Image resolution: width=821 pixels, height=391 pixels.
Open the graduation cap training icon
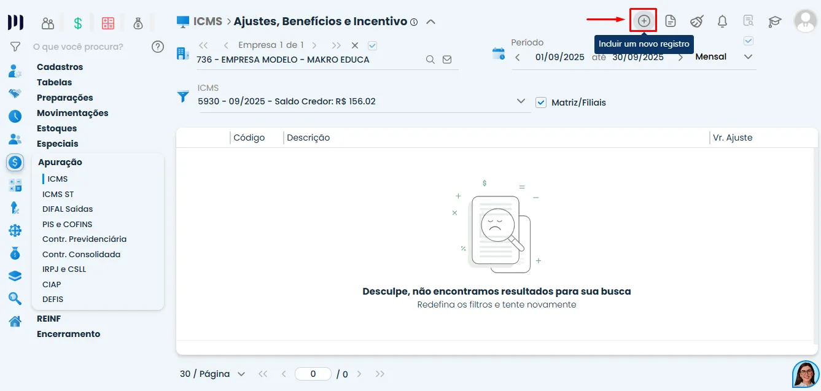tap(774, 20)
